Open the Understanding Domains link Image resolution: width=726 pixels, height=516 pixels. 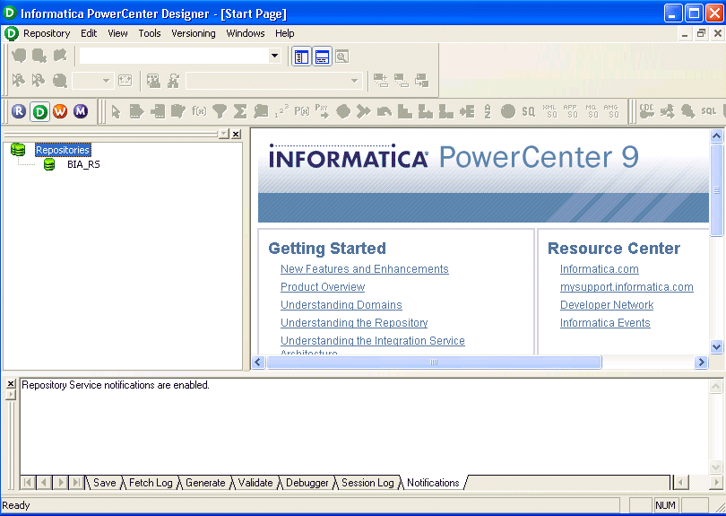(x=341, y=305)
